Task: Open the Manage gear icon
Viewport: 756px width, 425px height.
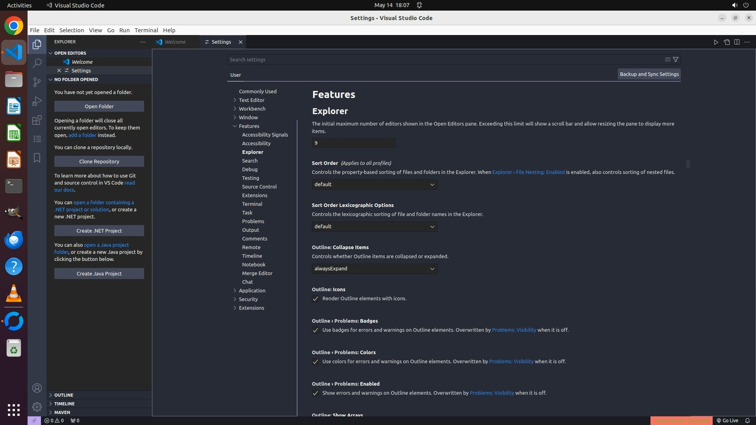Action: (37, 407)
